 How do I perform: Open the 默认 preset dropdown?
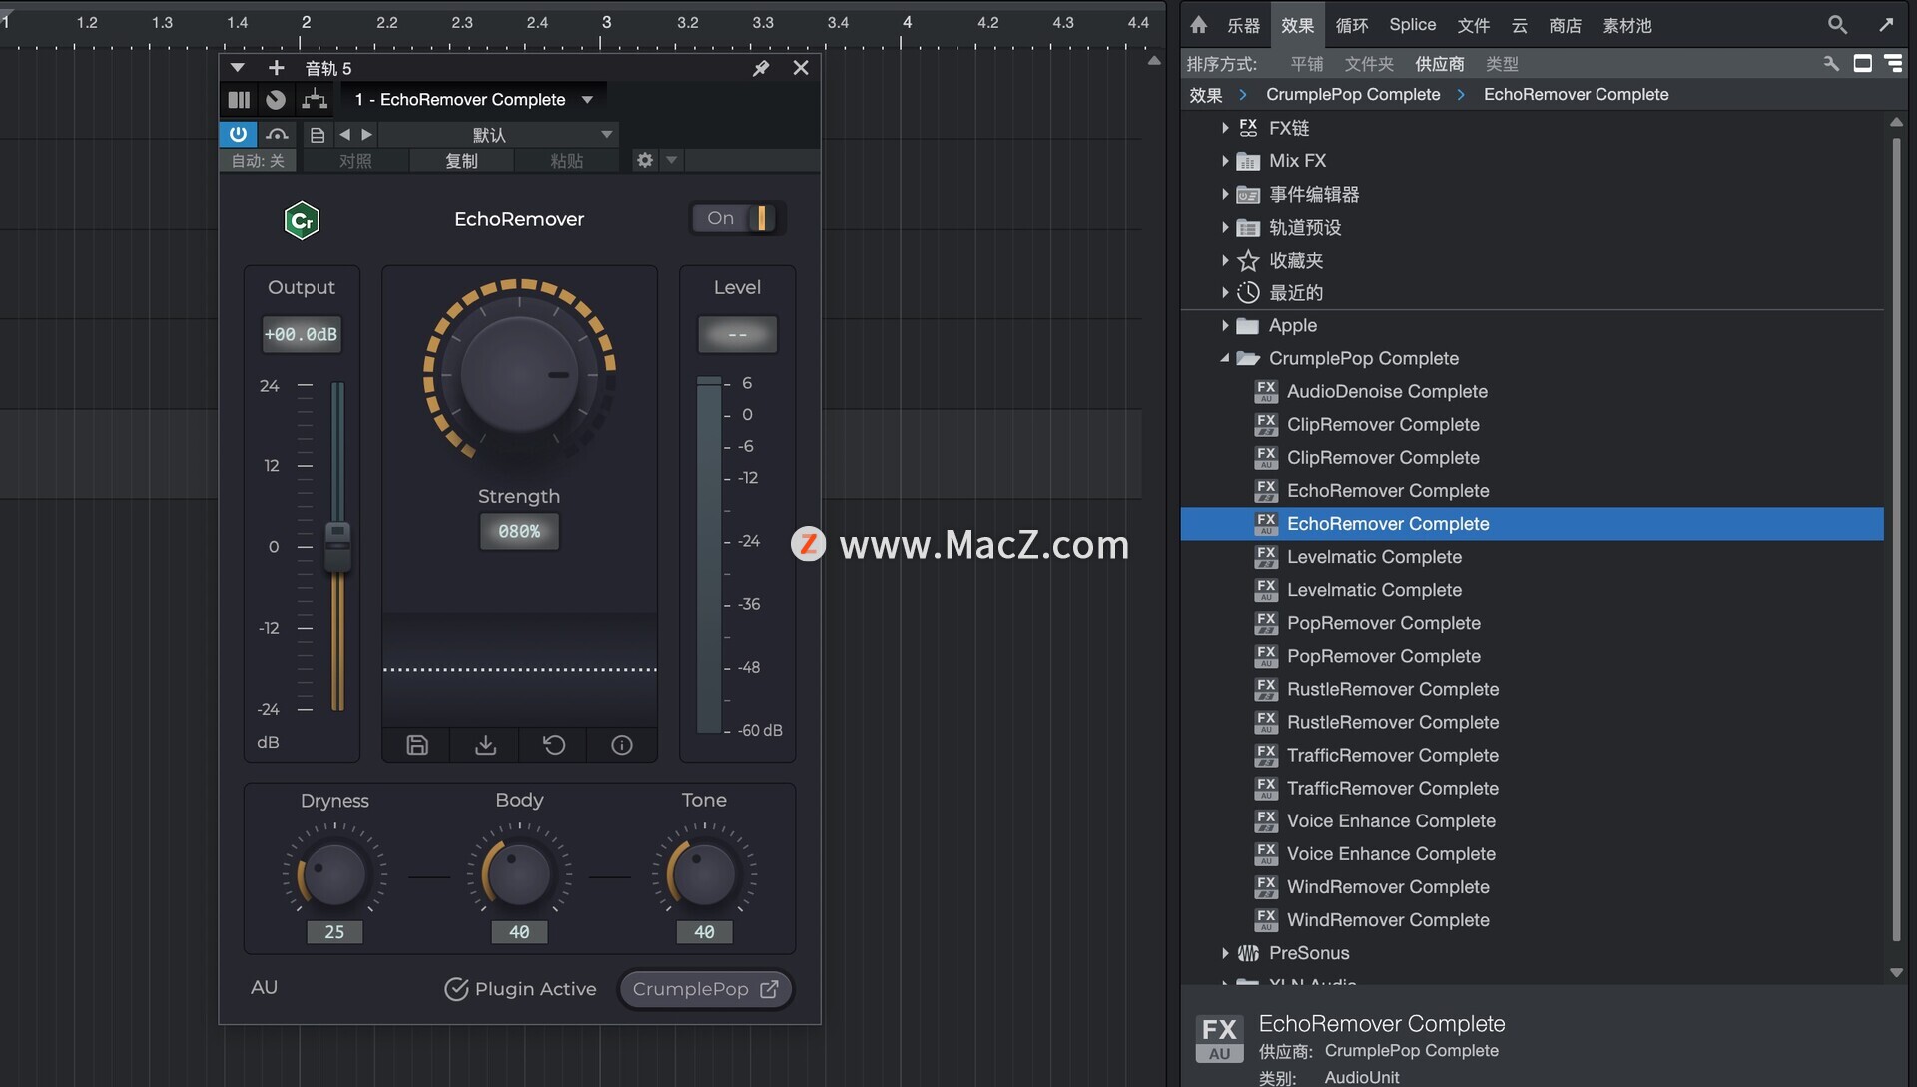tap(497, 135)
